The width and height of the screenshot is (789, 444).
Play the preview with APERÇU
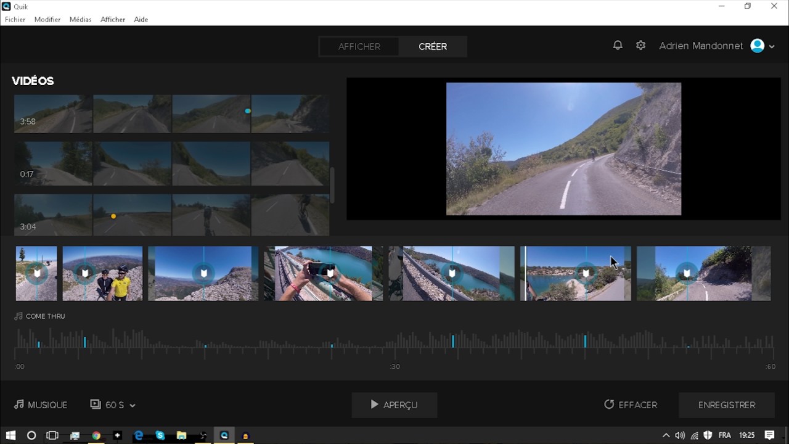coord(394,405)
